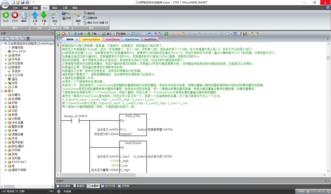Image resolution: width=331 pixels, height=194 pixels.
Task: Expand the 位逻辑 instruction folder
Action: click(6, 99)
